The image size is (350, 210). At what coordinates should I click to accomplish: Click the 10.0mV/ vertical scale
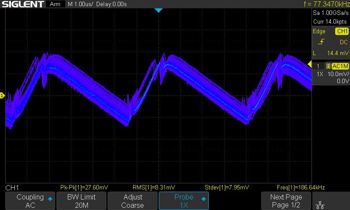click(338, 74)
